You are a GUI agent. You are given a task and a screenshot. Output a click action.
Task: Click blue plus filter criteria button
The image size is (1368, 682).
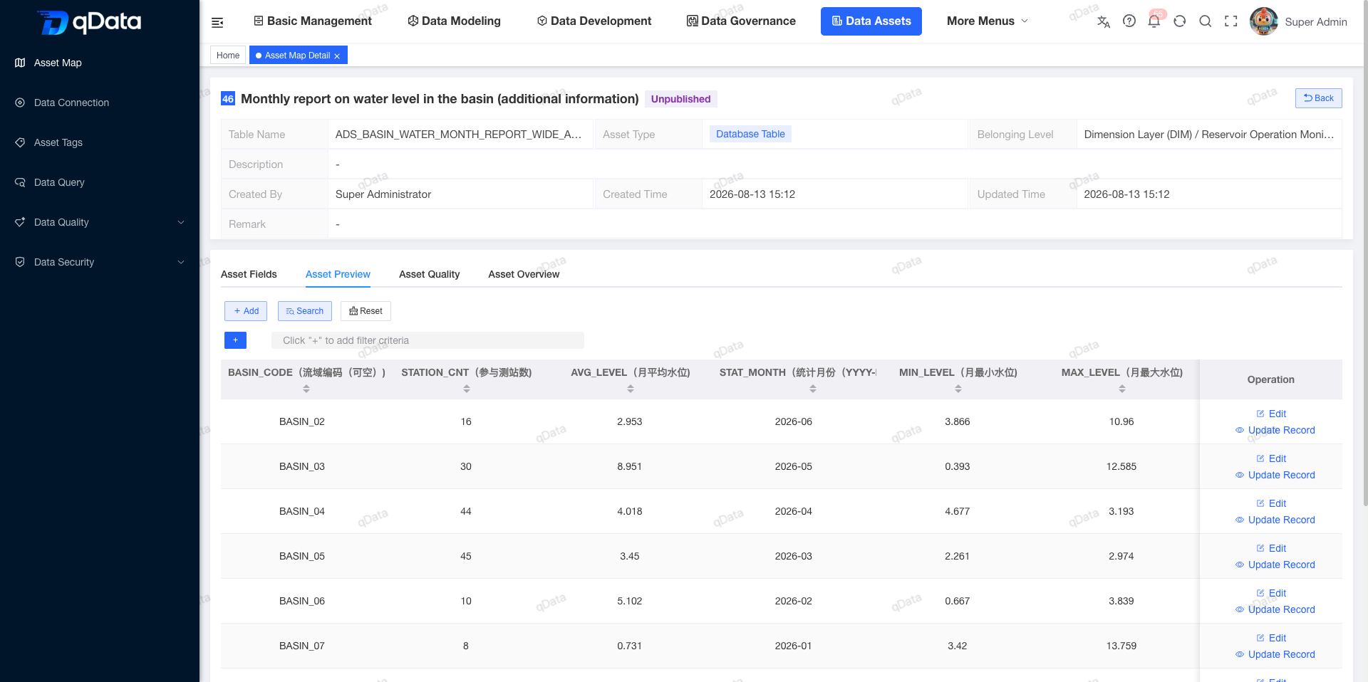click(x=235, y=340)
